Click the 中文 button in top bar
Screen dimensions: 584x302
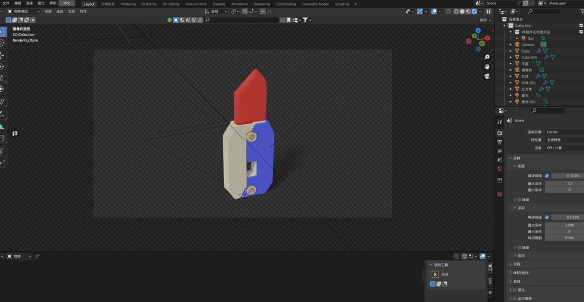[x=67, y=3]
